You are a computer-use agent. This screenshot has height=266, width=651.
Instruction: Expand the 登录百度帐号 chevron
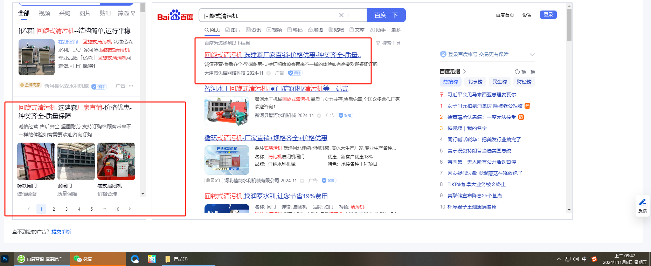532,54
